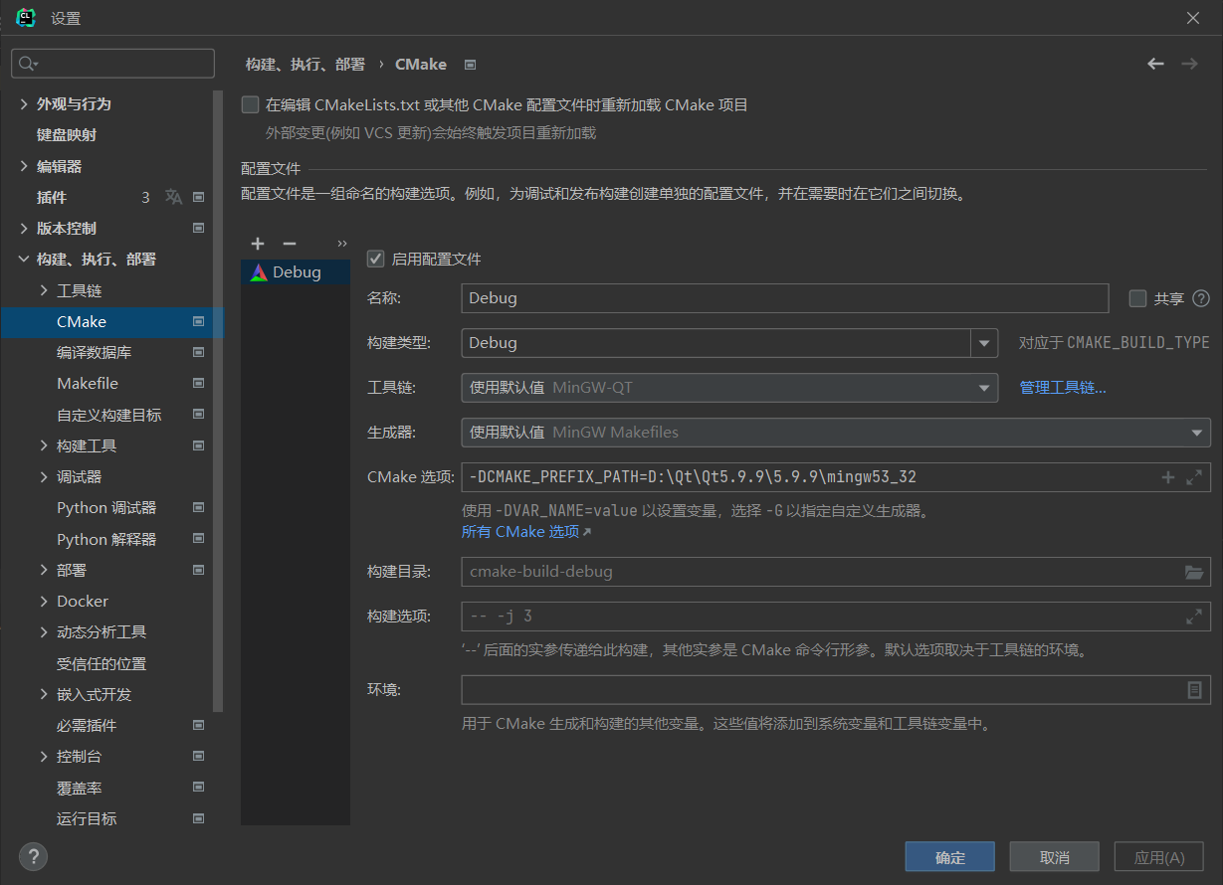The width and height of the screenshot is (1223, 885).
Task: Click the 名称 Debug text field
Action: 785,298
